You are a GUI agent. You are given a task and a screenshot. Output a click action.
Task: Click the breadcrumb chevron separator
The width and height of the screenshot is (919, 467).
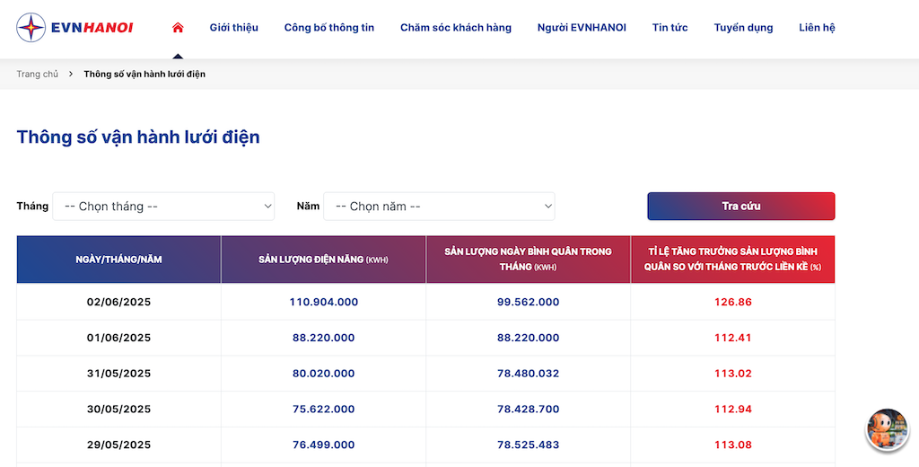[71, 74]
